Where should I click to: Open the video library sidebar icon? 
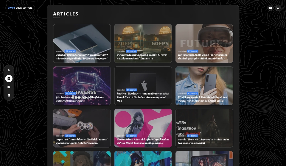(9, 87)
